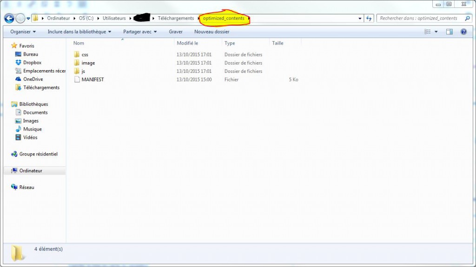Viewport: 476px width, 267px height.
Task: Open Inclure dans la bibliothèque menu
Action: click(79, 32)
